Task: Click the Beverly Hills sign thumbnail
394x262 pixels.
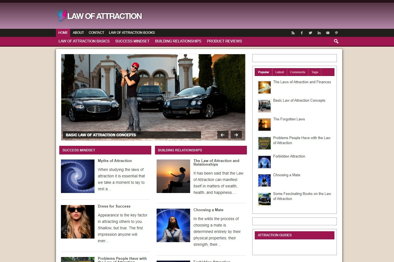Action: click(265, 143)
